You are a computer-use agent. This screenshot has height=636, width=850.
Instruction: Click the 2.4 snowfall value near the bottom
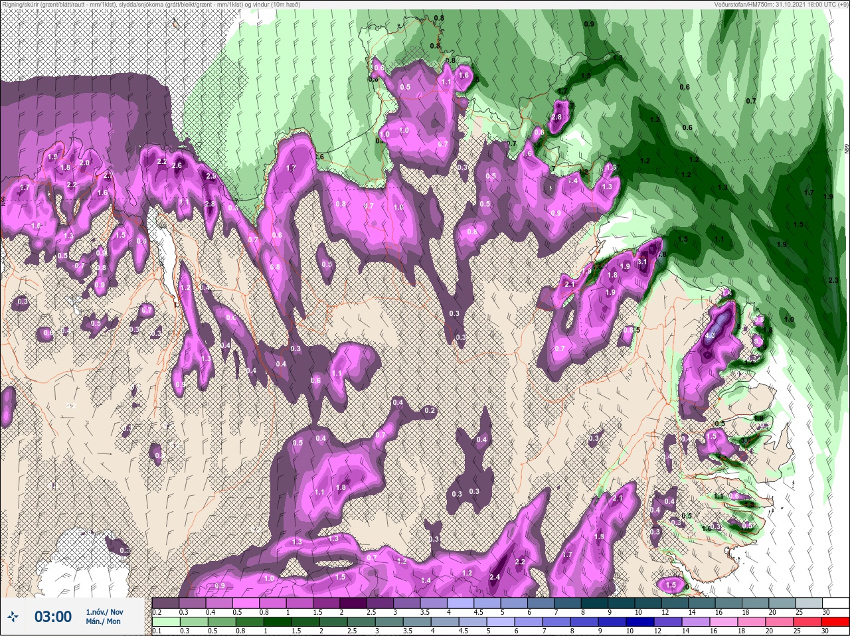[x=494, y=577]
